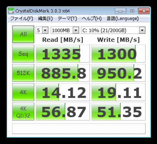Screen dimensions: 157x144
Task: Select the 4K write result 19.11
Action: [118, 92]
